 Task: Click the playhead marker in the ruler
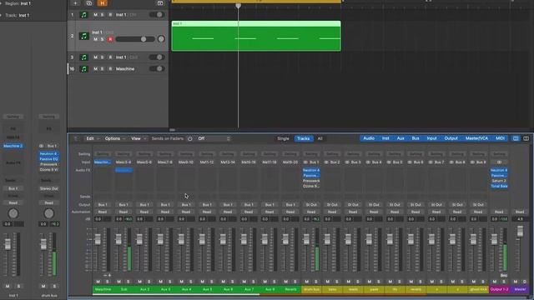click(238, 6)
